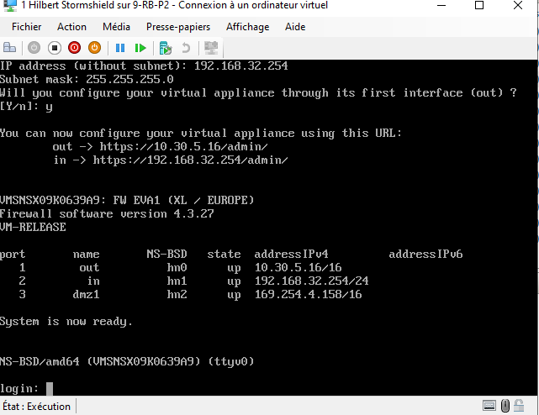Save VM state with the orange power icon
539x415 pixels.
(x=94, y=48)
